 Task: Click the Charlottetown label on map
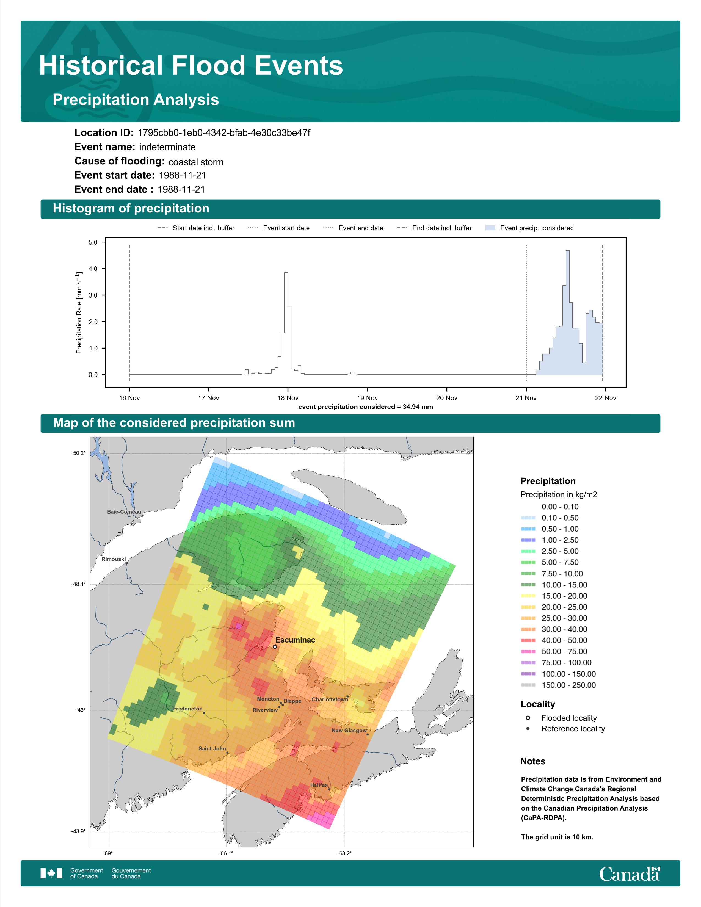click(x=330, y=699)
